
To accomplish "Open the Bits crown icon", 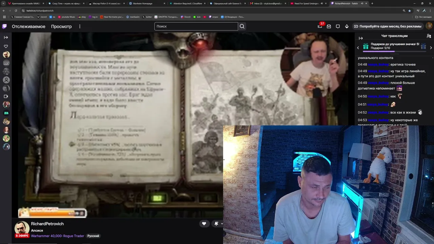I will pyautogui.click(x=347, y=26).
